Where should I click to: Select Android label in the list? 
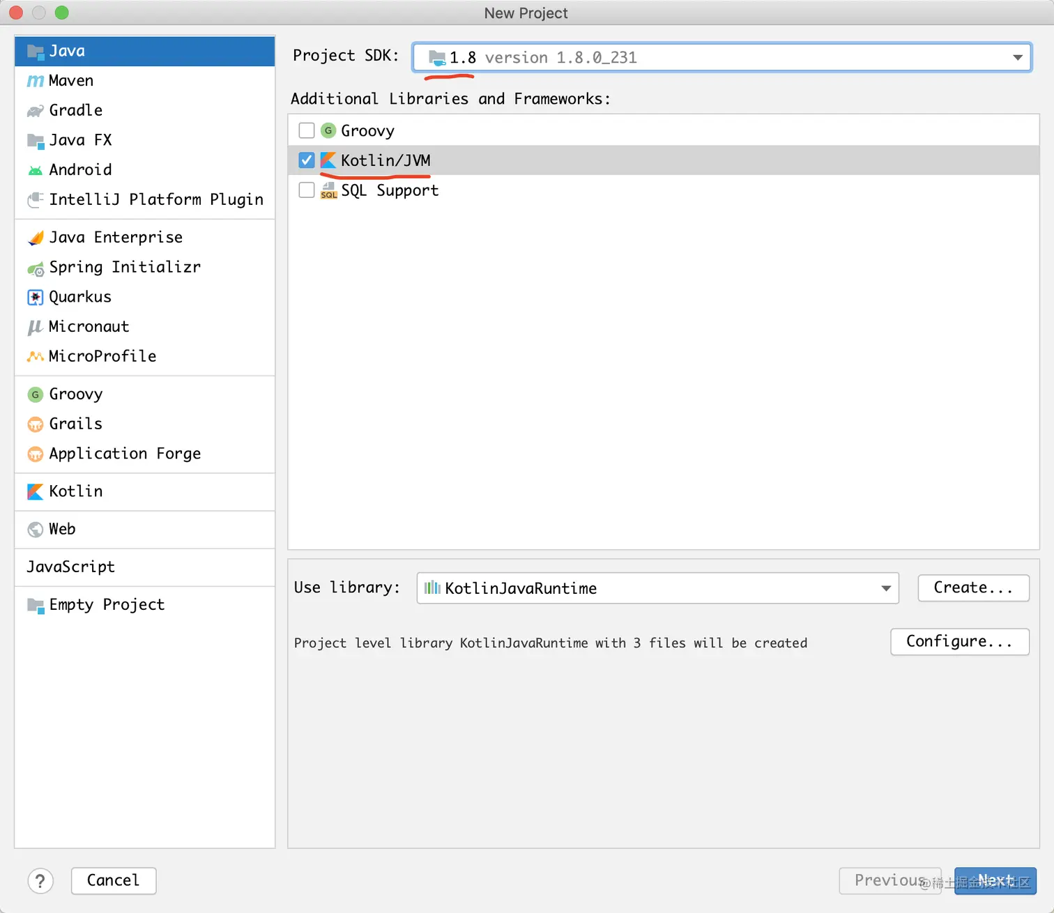(80, 170)
